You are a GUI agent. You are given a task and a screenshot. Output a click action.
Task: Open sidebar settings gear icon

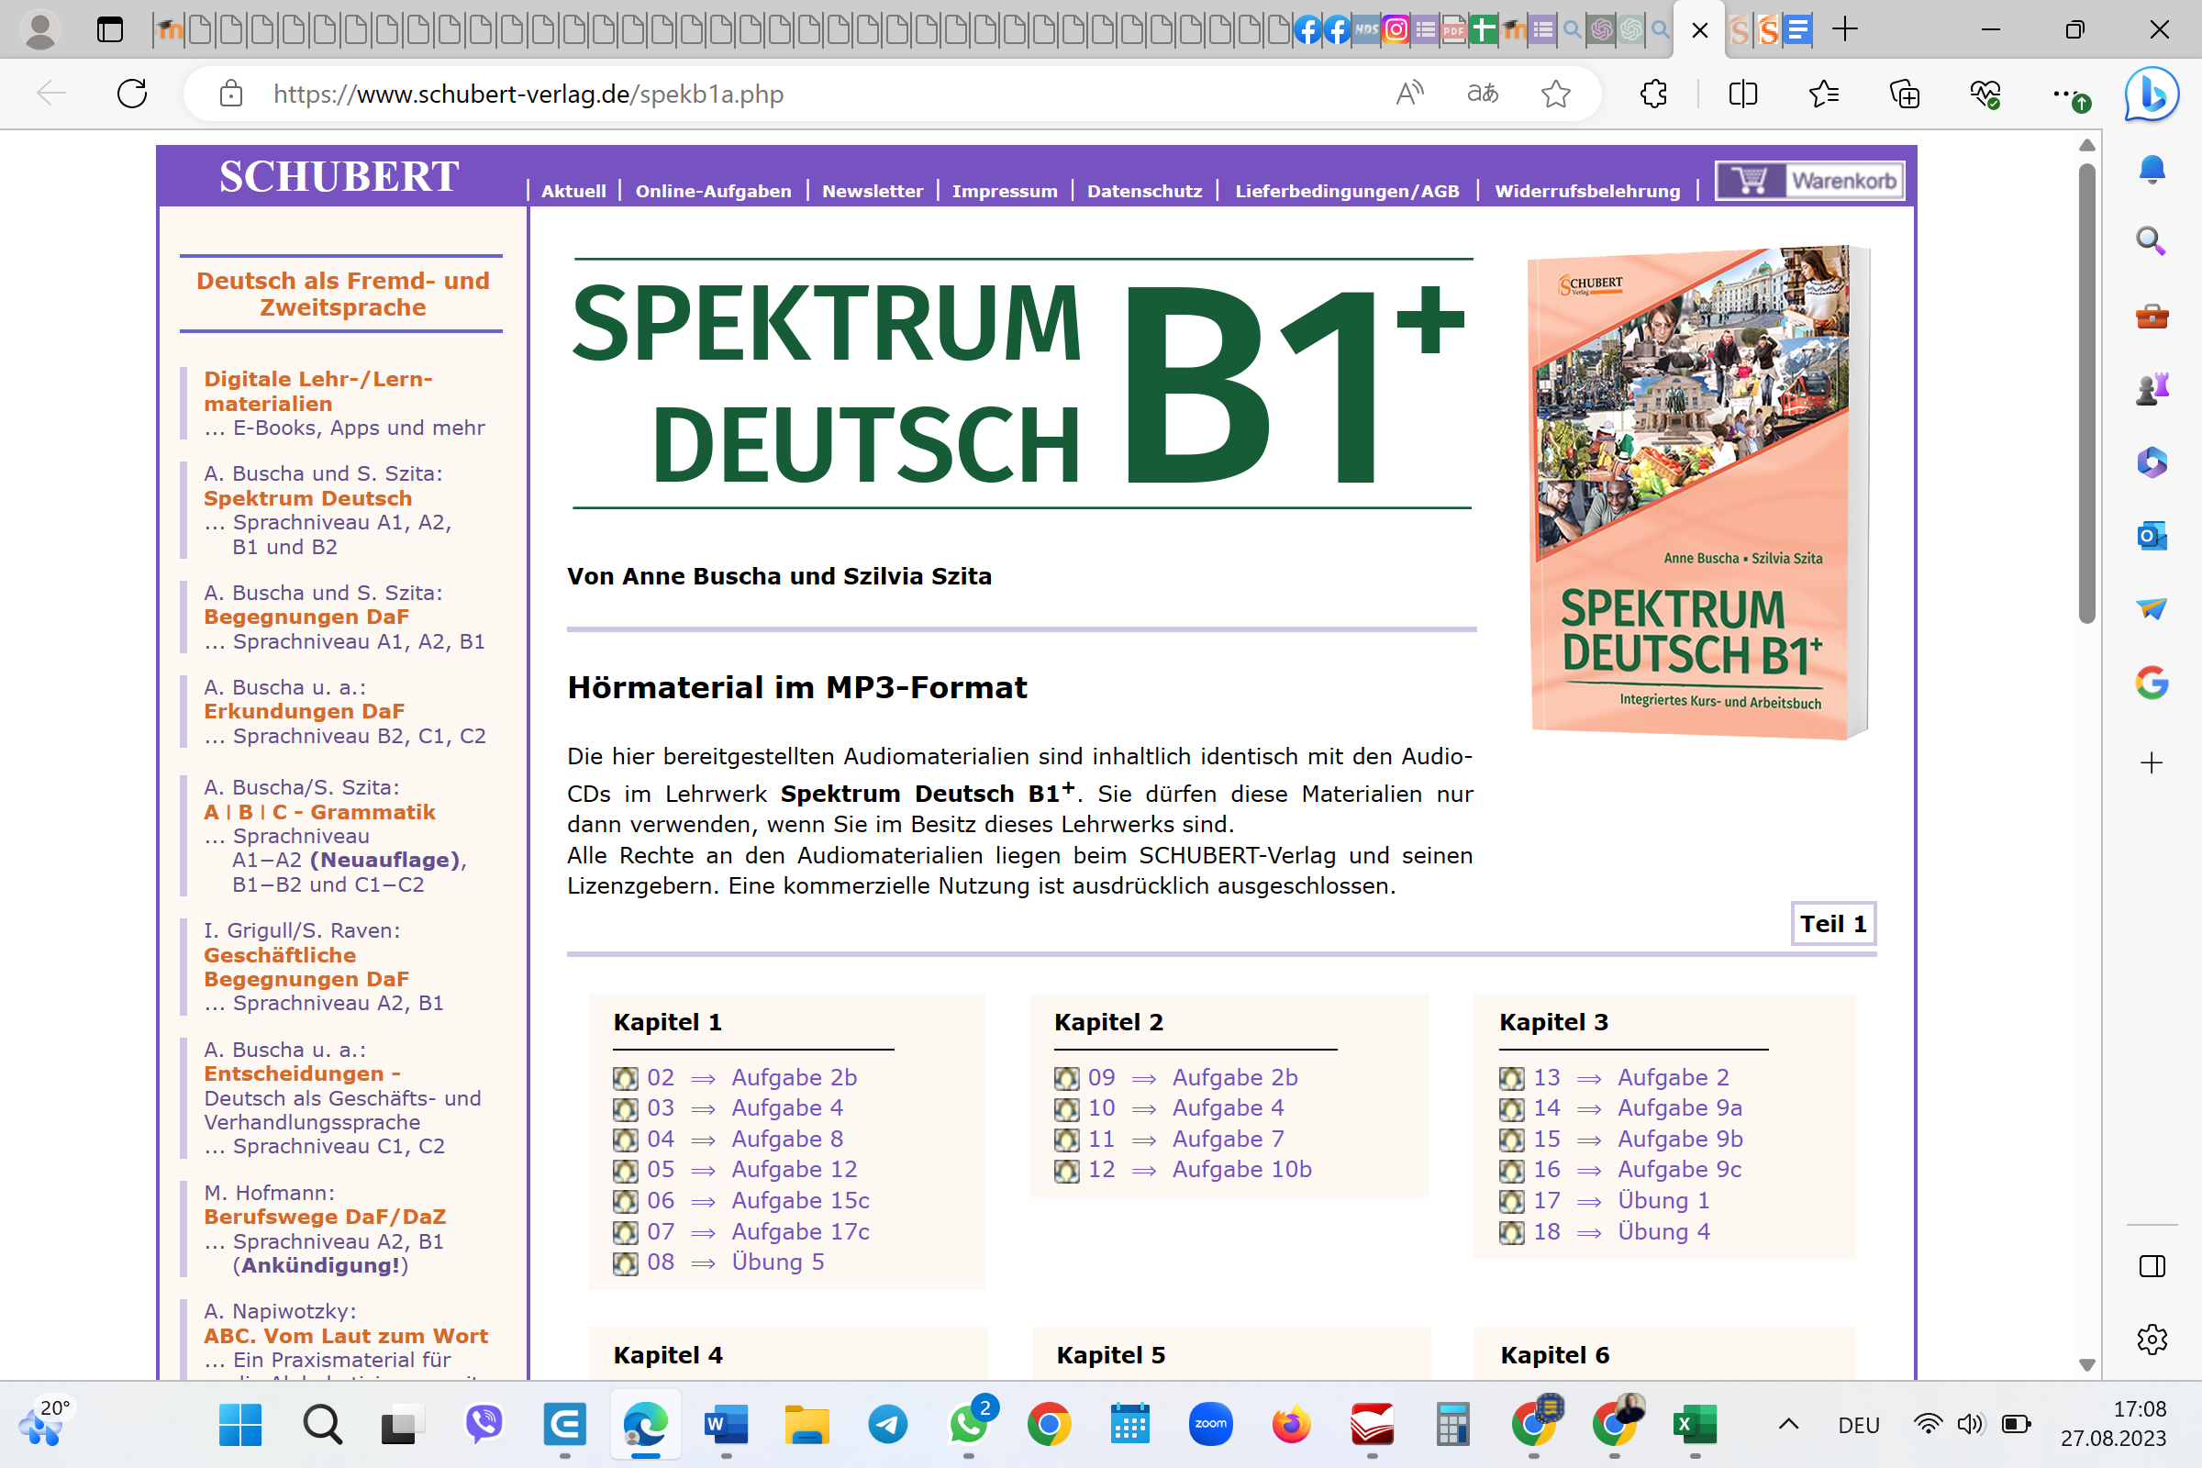[2152, 1339]
